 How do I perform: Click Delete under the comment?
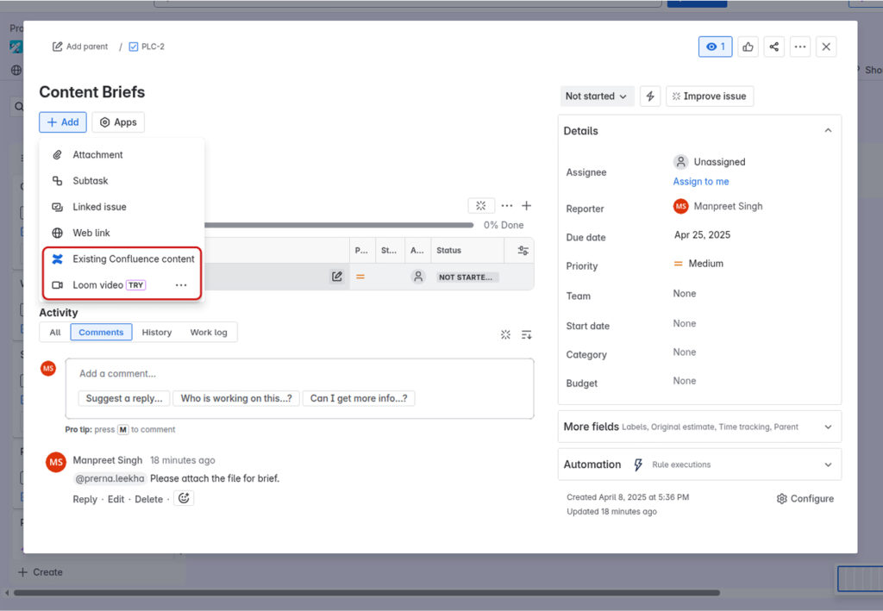click(148, 499)
